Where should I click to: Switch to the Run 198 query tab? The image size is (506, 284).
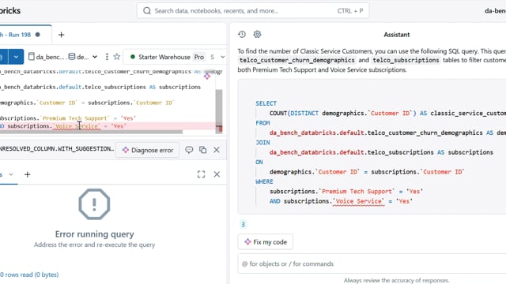(20, 35)
